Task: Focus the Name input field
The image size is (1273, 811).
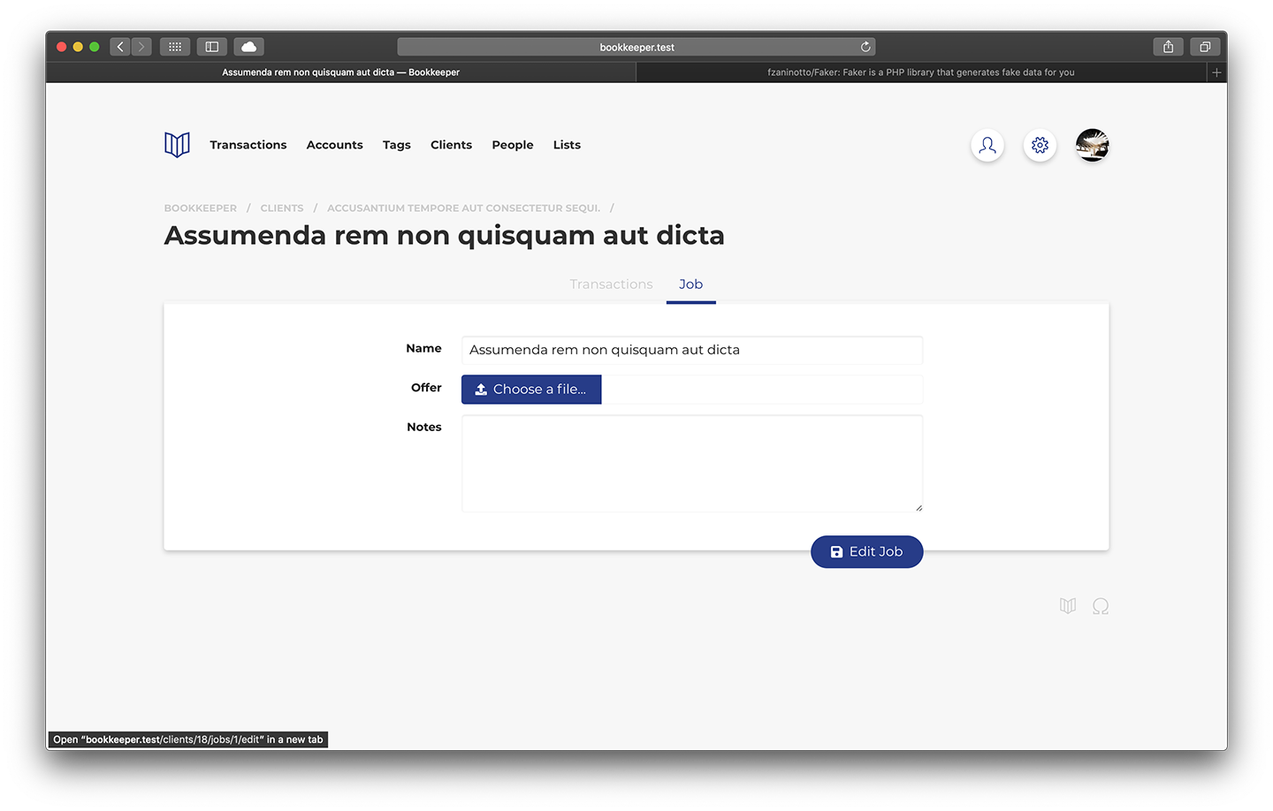Action: (x=692, y=350)
